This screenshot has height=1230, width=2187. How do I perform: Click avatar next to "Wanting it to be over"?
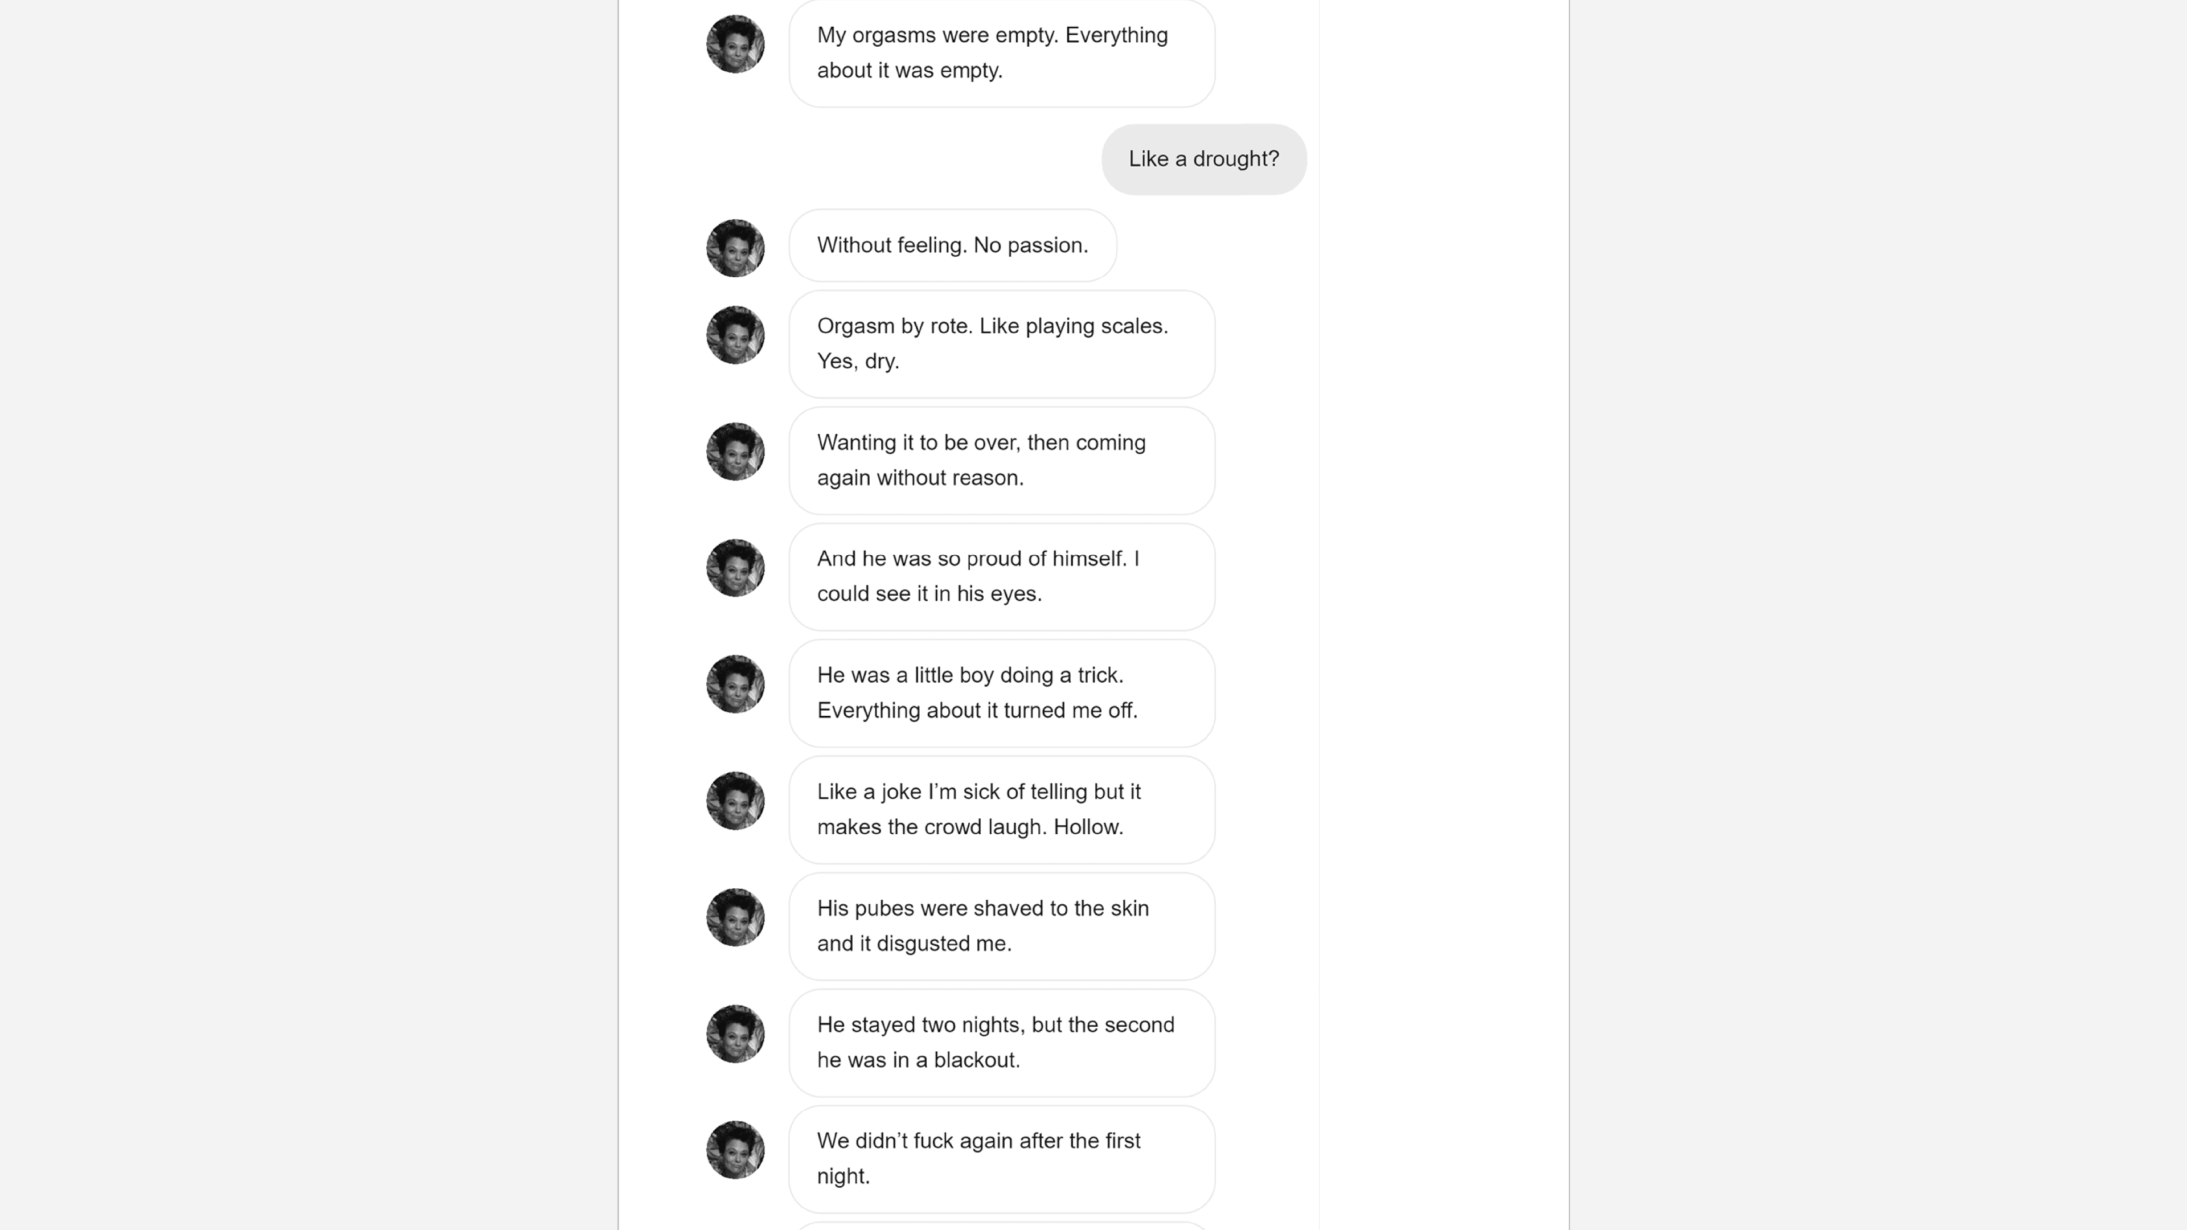pyautogui.click(x=735, y=452)
